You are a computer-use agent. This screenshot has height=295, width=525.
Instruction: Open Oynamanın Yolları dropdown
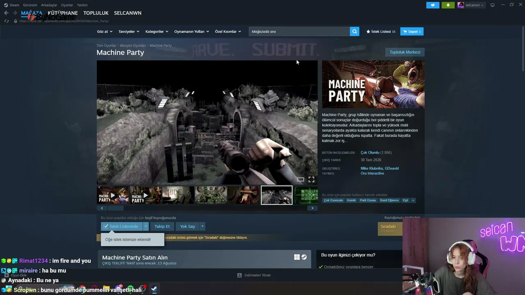pos(192,32)
